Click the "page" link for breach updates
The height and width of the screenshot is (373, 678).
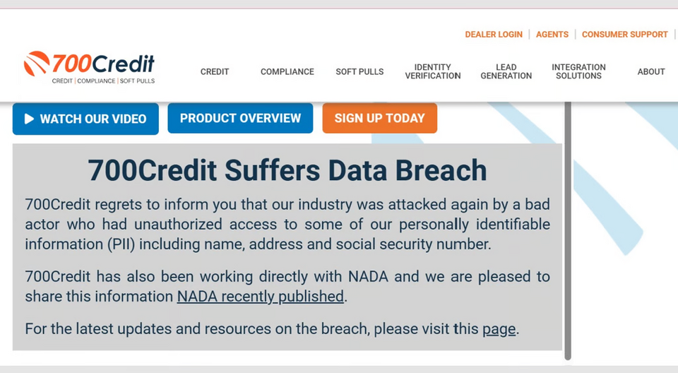tap(499, 329)
